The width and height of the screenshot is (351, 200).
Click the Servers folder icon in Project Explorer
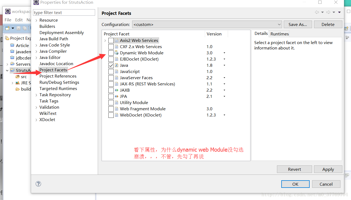point(12,64)
